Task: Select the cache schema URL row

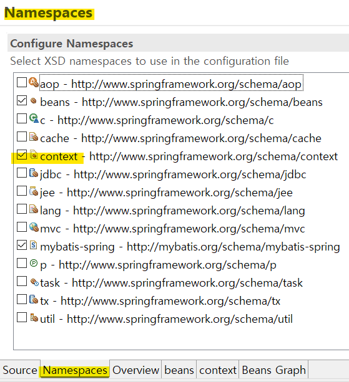Action: click(x=180, y=138)
